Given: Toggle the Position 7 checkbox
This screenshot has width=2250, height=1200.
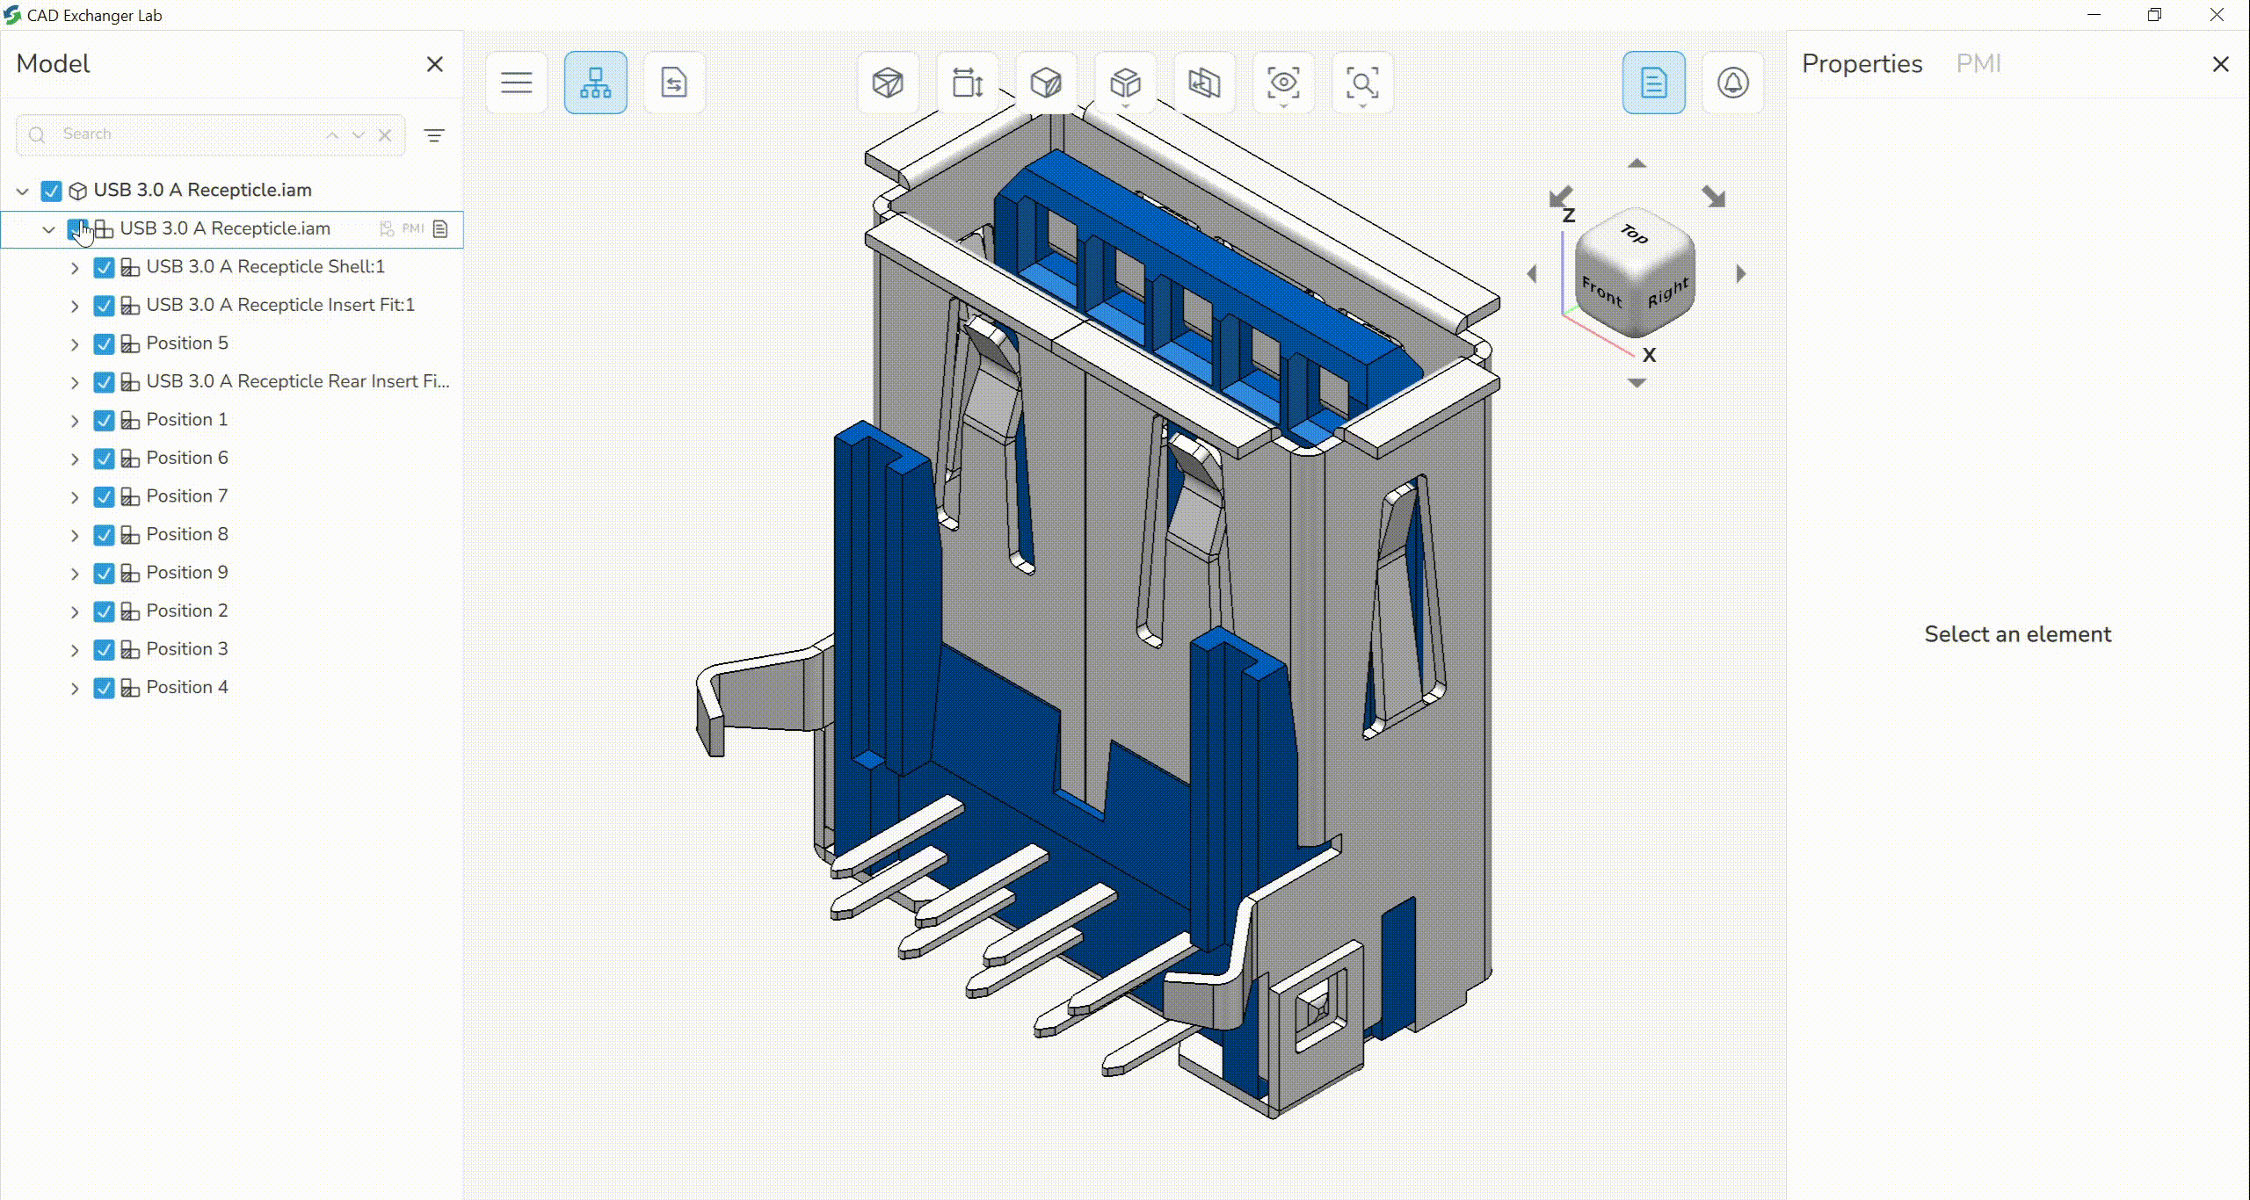Looking at the screenshot, I should (104, 496).
